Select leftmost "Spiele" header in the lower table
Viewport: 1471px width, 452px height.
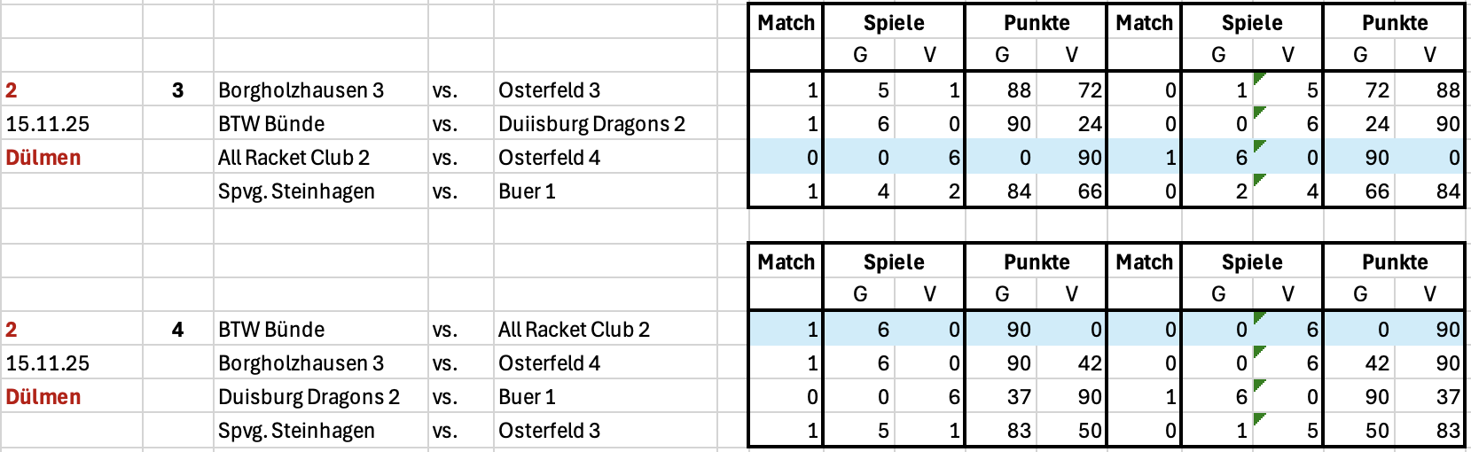click(x=894, y=262)
